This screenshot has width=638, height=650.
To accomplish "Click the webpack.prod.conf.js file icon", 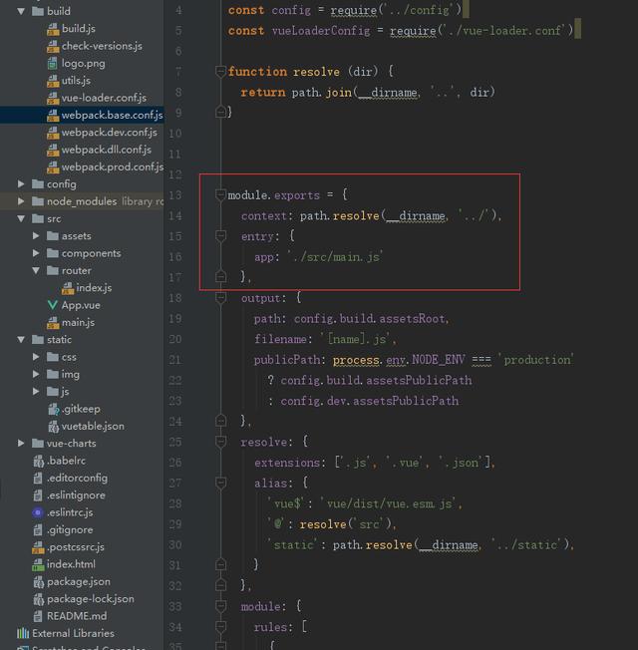I will pyautogui.click(x=53, y=167).
